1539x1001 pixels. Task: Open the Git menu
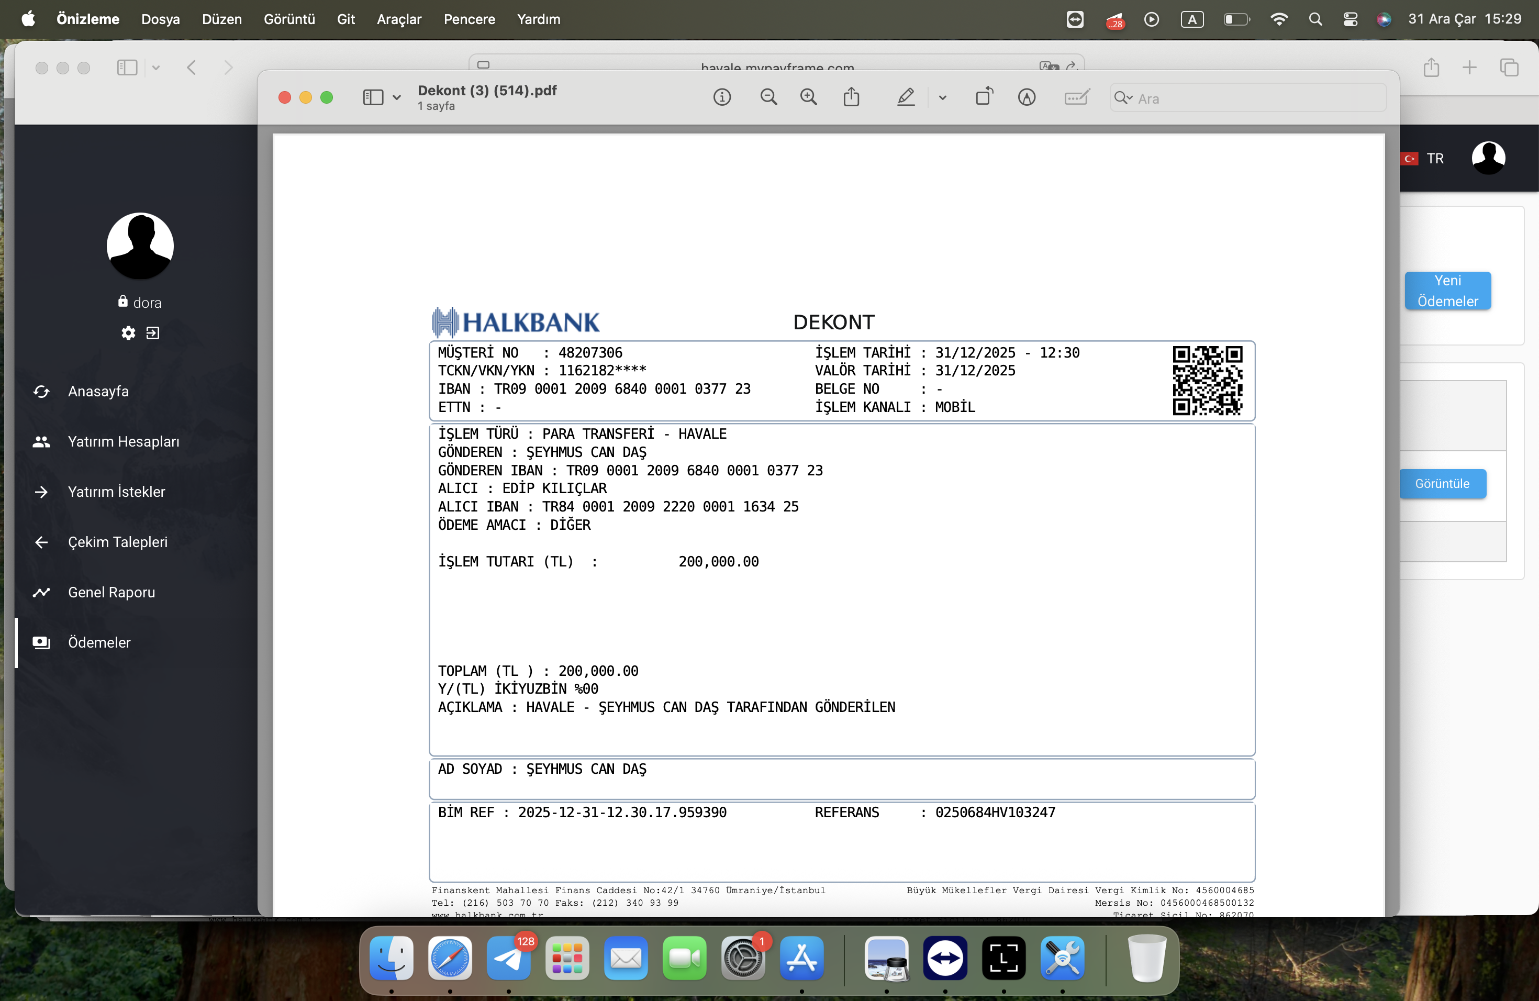coord(346,19)
